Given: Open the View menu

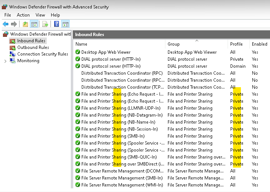Looking at the screenshot, I should [x=41, y=15].
